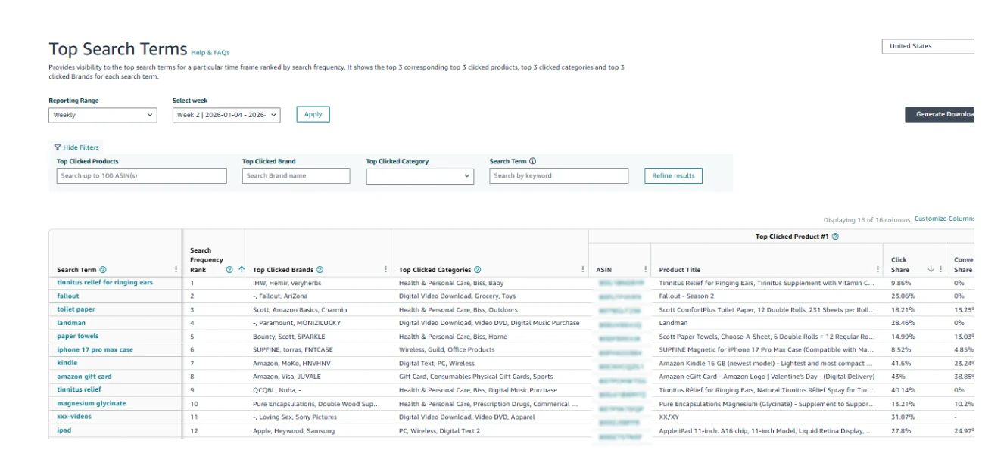Toggle ascending sort on Search Frequency Rank

coord(241,269)
